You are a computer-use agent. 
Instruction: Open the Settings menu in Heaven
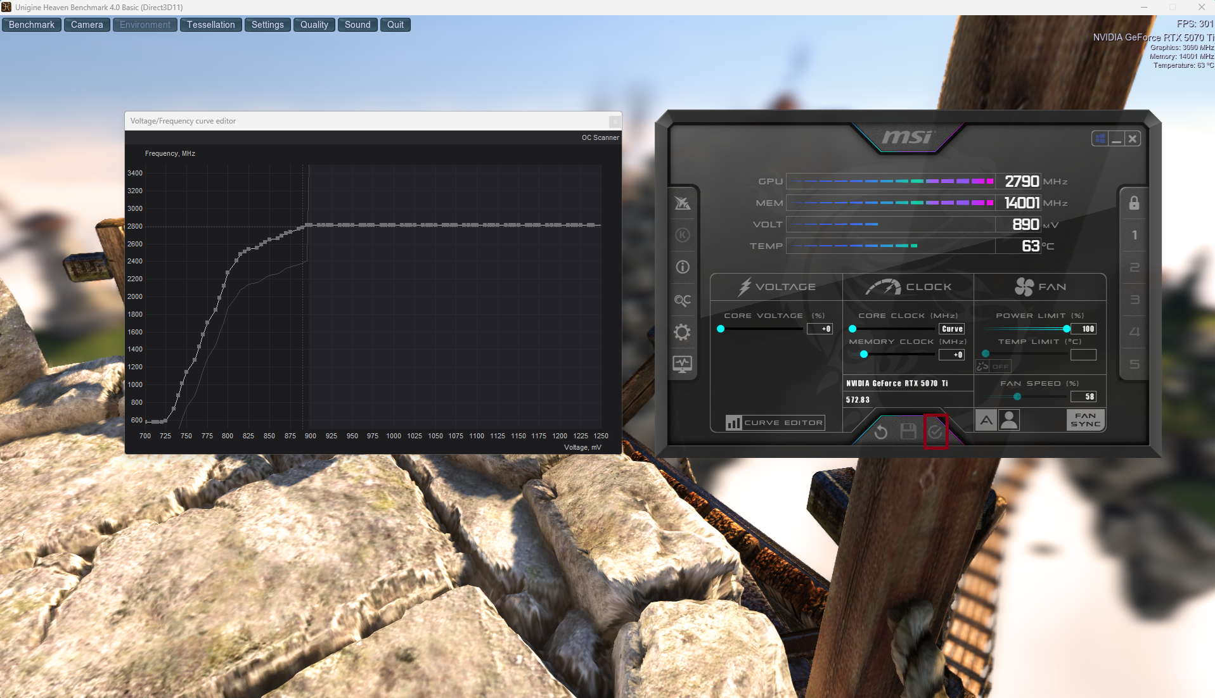267,25
